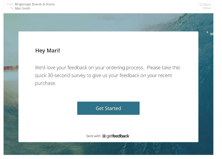Open the getfeedback wordmark link
The width and height of the screenshot is (222, 159).
(x=118, y=136)
